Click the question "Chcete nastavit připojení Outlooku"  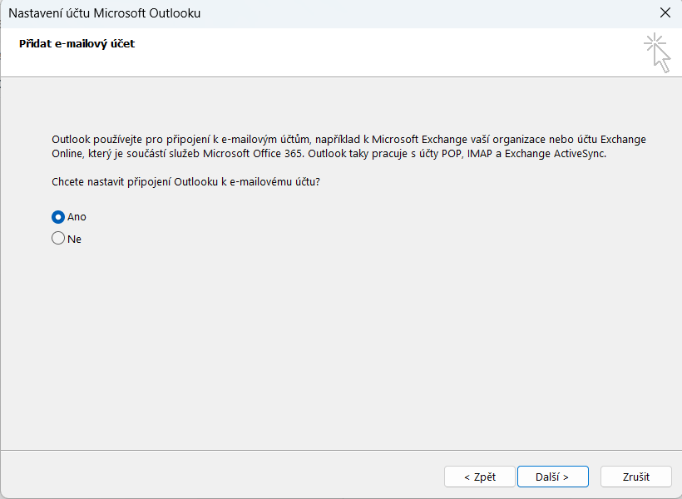point(185,182)
